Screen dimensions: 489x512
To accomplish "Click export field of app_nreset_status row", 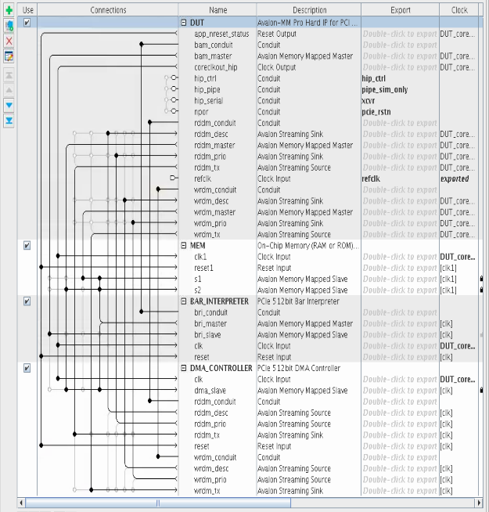I will (400, 34).
